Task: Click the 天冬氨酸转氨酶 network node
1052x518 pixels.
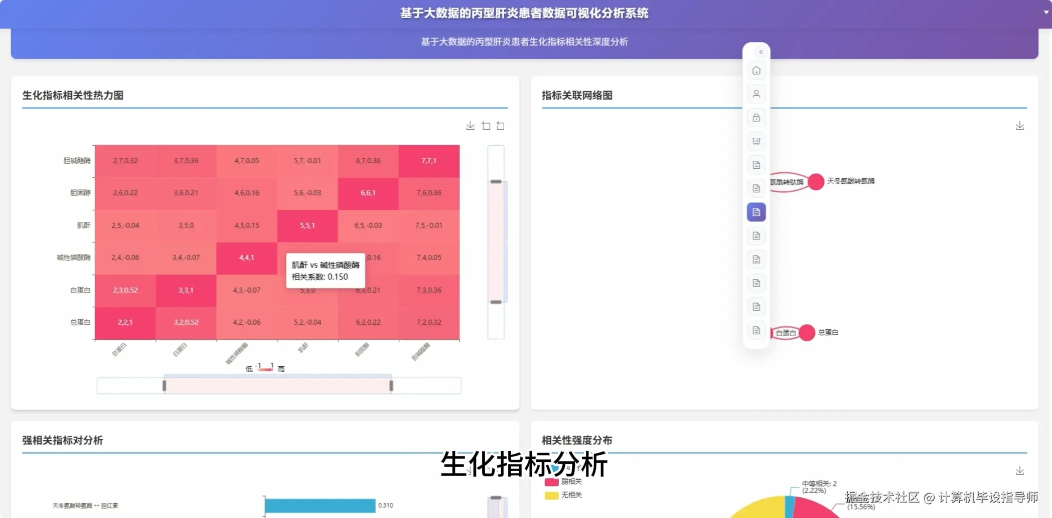Action: point(816,181)
